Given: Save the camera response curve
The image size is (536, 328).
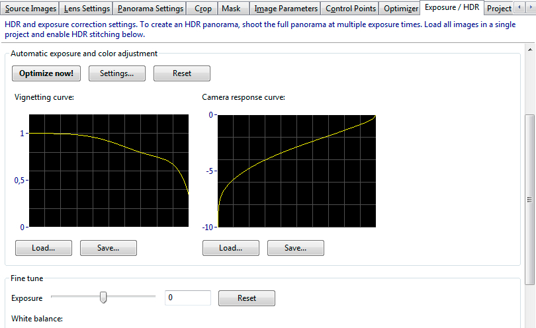Looking at the screenshot, I should tap(296, 248).
